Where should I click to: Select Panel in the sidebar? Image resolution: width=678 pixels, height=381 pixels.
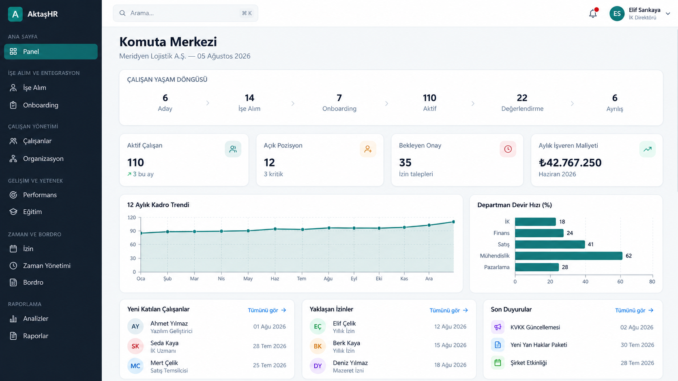tap(51, 51)
